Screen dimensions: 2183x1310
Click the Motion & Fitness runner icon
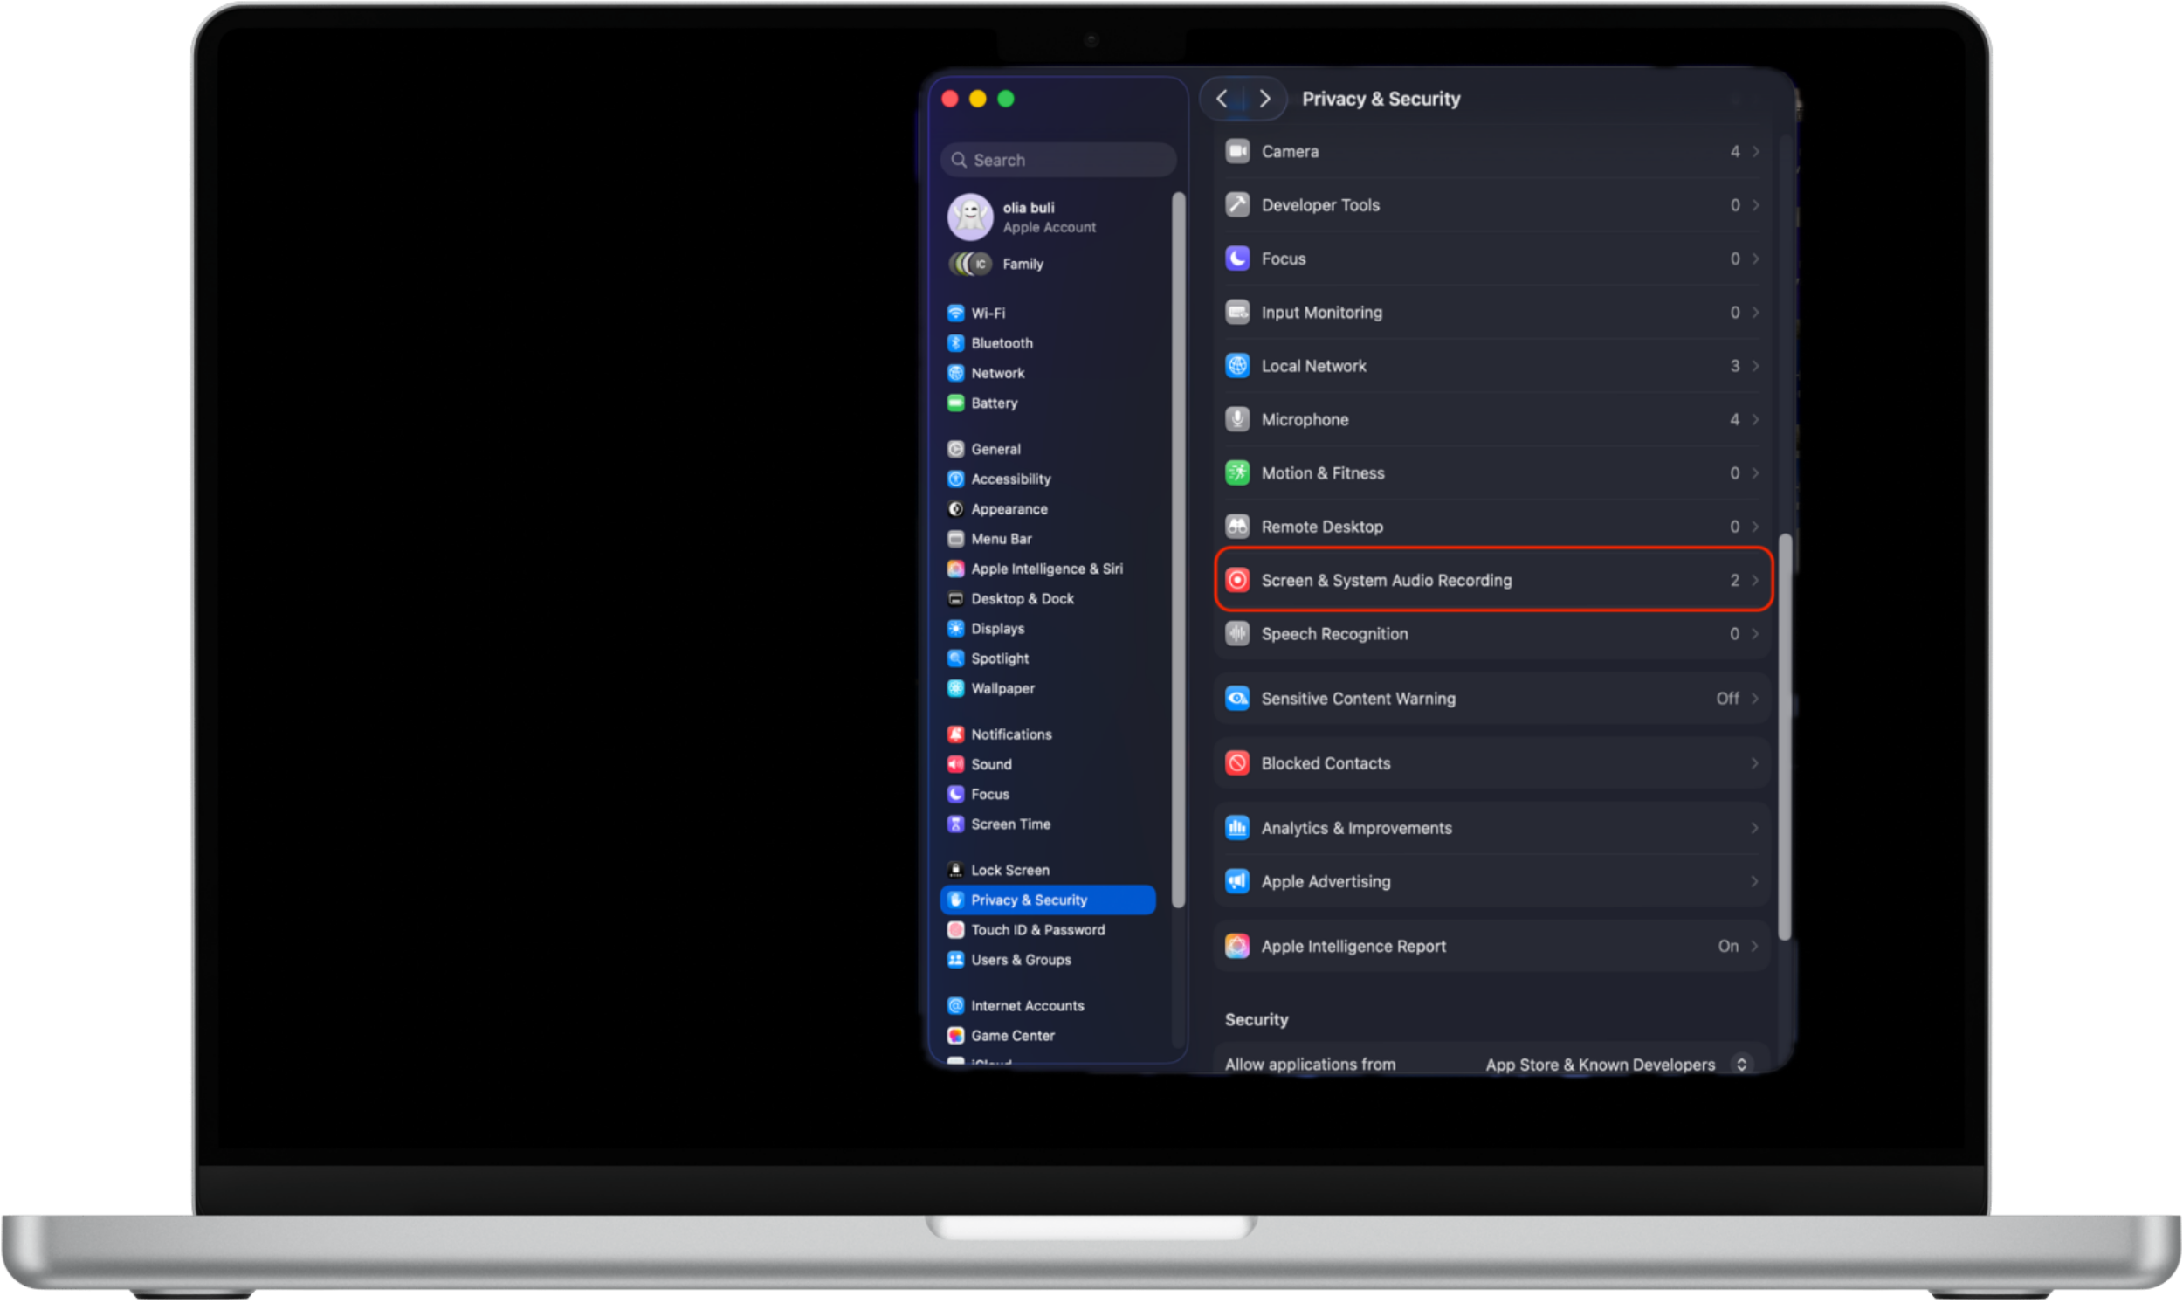[x=1238, y=473]
